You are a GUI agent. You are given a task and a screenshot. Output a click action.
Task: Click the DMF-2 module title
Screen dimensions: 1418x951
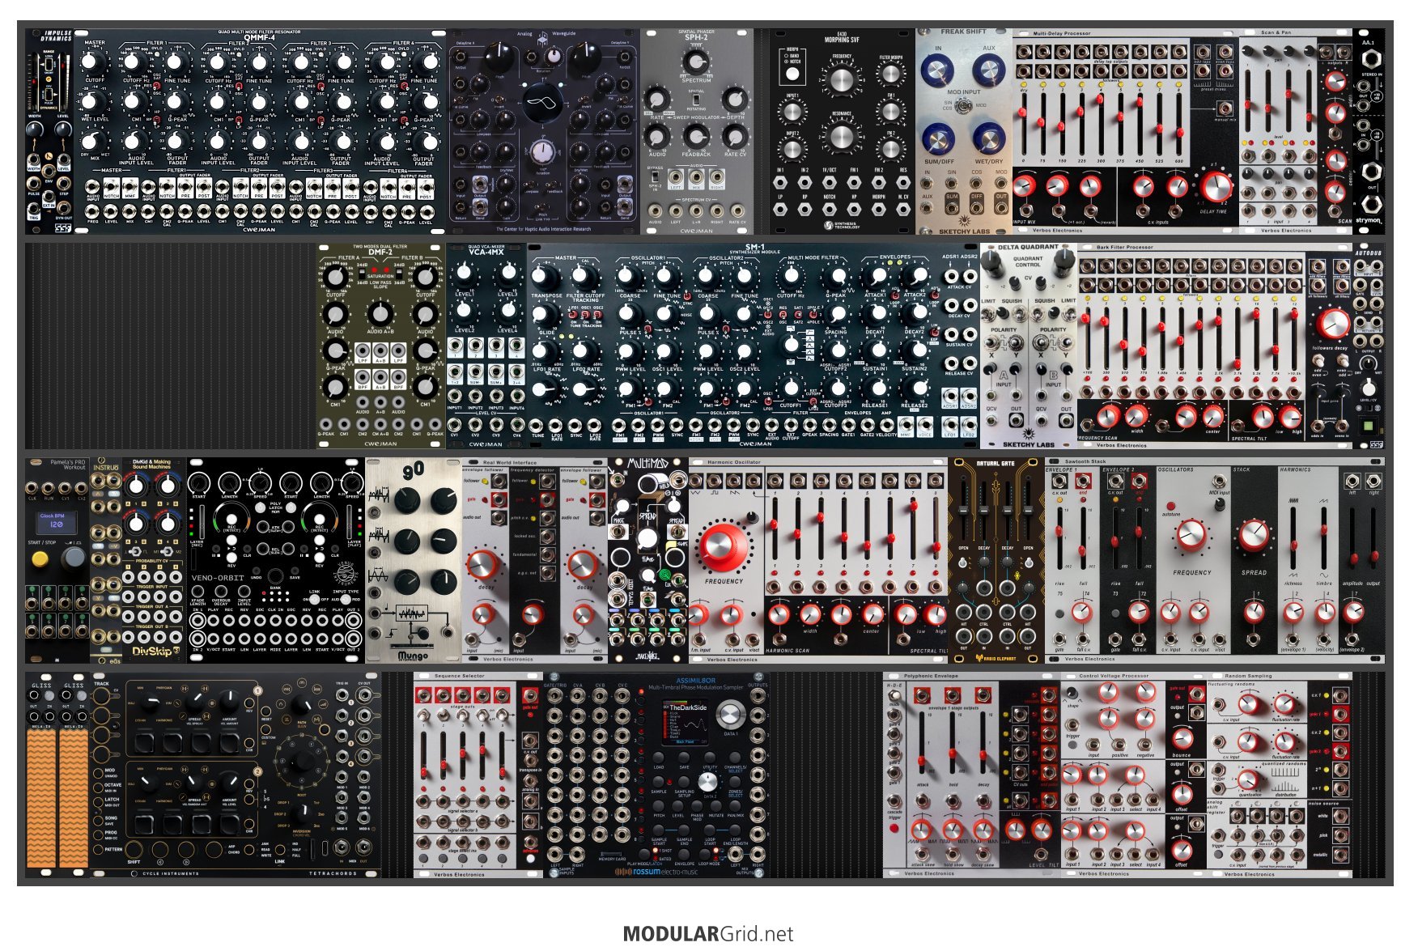point(380,252)
